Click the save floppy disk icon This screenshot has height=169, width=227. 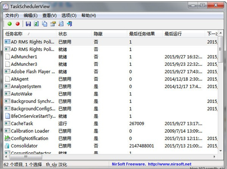[28, 24]
